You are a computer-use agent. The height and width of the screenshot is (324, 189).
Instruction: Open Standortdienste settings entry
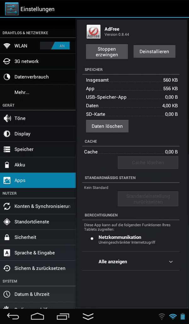(x=38, y=222)
